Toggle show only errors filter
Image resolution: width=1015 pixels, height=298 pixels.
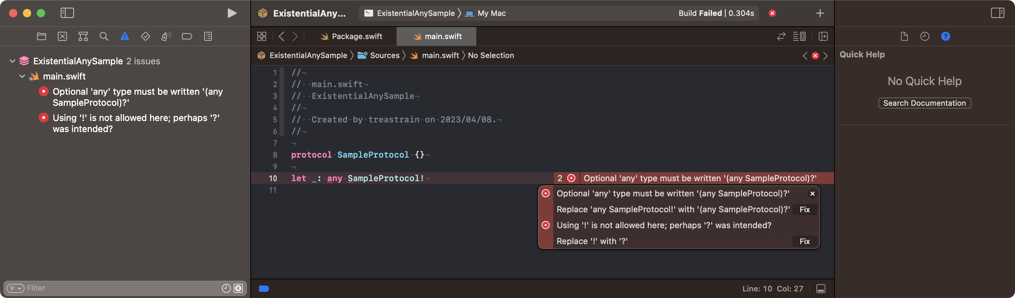[x=238, y=288]
